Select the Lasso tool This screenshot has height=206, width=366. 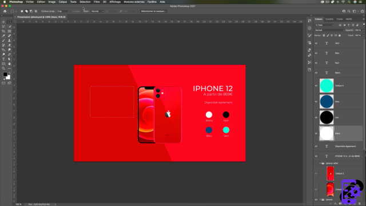[x=3, y=27]
